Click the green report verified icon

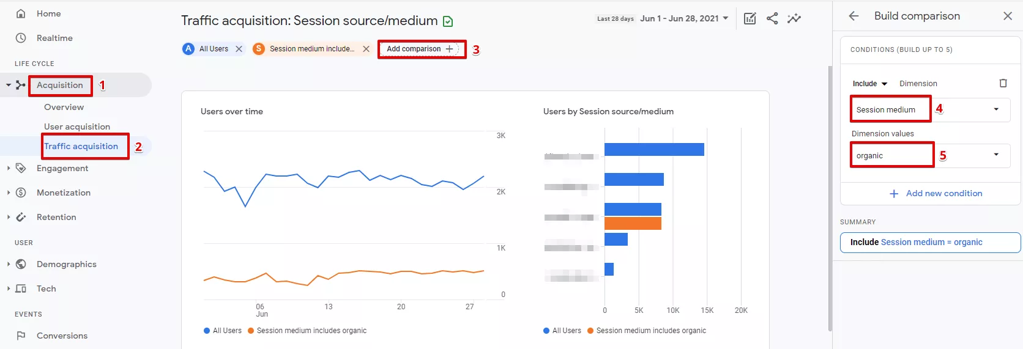[448, 22]
